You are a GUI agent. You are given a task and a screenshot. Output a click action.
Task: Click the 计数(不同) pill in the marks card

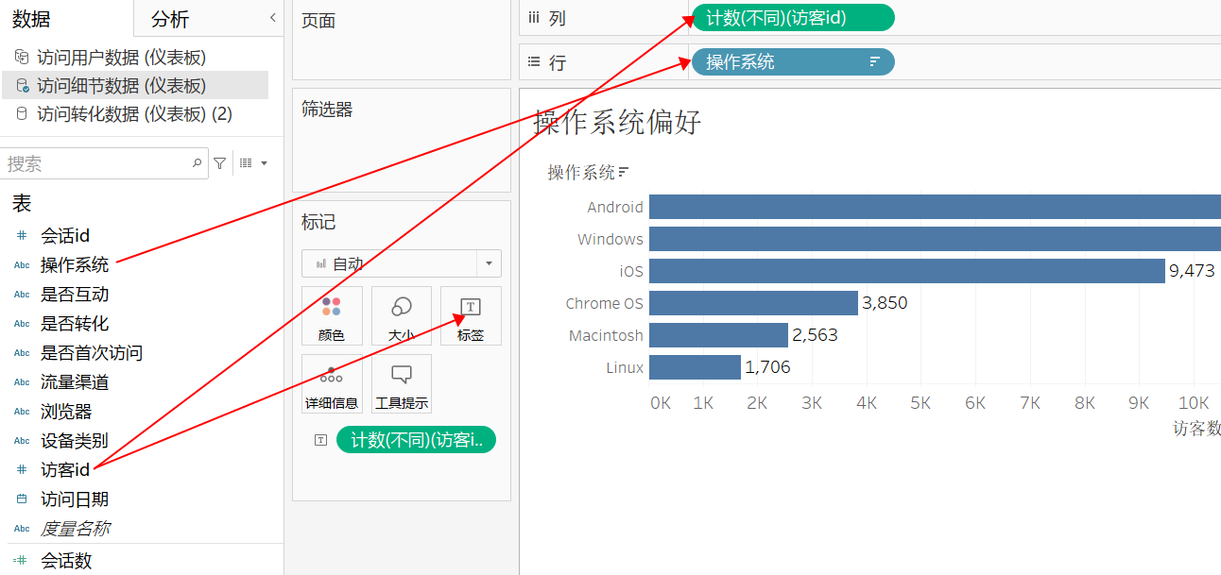(x=416, y=439)
